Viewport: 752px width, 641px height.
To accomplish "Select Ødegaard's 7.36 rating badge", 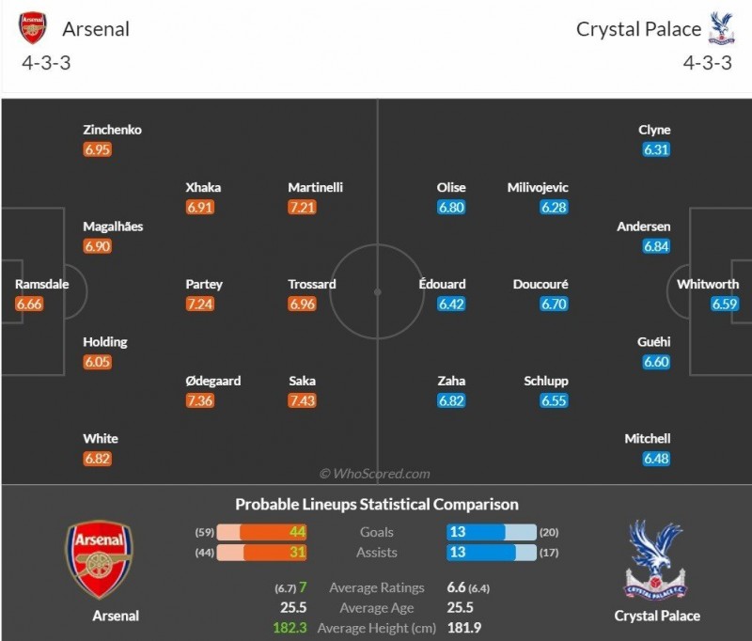I will point(200,401).
